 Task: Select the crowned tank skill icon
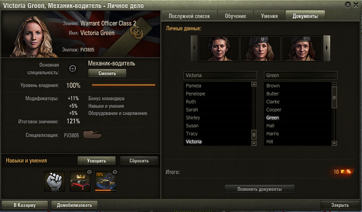click(80, 181)
